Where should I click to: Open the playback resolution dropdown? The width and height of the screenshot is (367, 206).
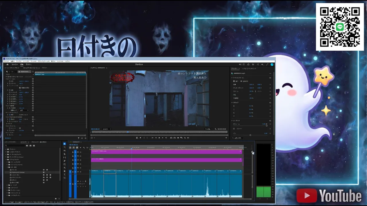point(209,129)
